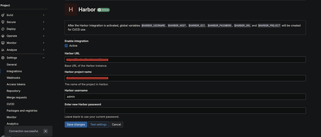Click the Harbor URL input field
The width and height of the screenshot is (321, 137).
[x=185, y=59]
